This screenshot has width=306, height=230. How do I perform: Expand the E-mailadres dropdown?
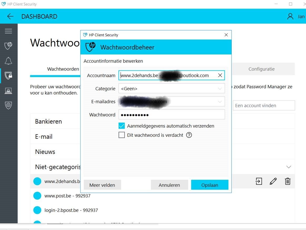click(x=220, y=102)
